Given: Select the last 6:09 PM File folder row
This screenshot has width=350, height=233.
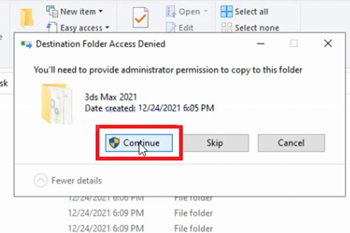Looking at the screenshot, I should click(x=141, y=228).
